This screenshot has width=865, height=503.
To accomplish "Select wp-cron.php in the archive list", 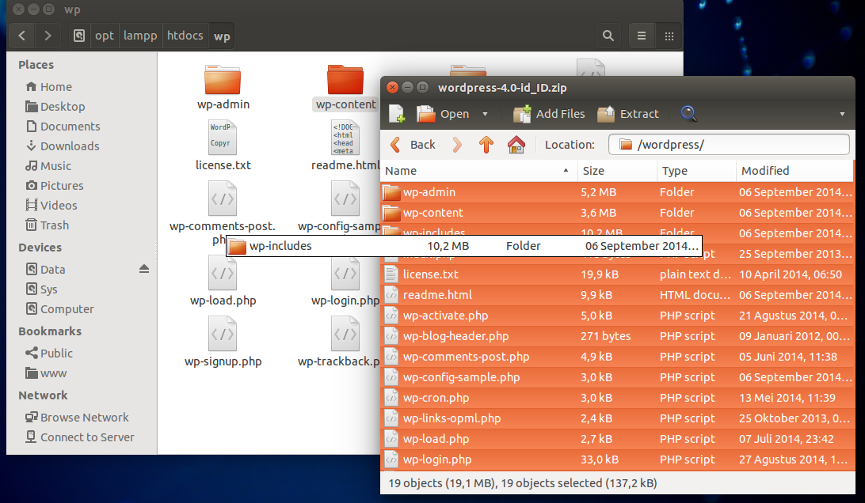I will 436,398.
